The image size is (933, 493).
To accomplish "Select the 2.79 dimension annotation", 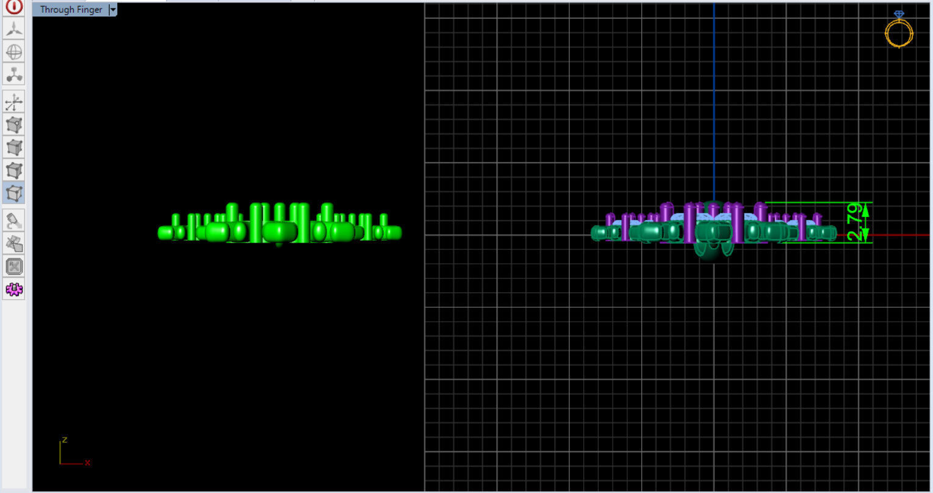I will pyautogui.click(x=856, y=222).
